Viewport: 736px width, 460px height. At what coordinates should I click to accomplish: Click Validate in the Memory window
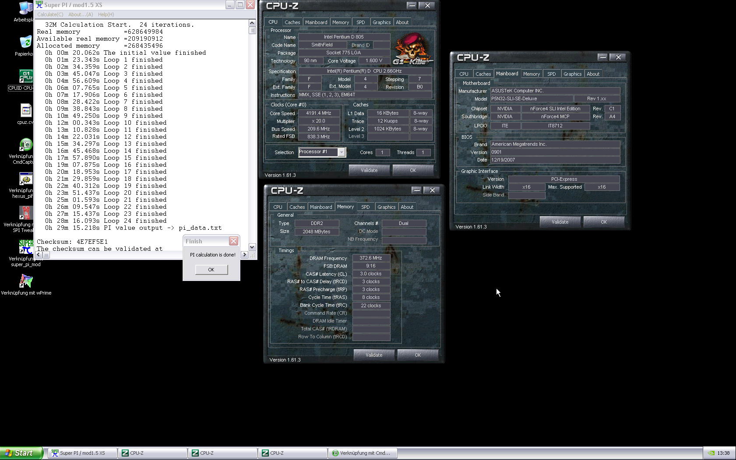[x=374, y=355]
